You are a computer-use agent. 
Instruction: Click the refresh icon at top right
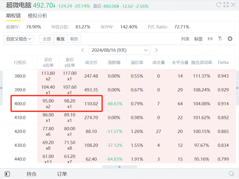coord(219,5)
